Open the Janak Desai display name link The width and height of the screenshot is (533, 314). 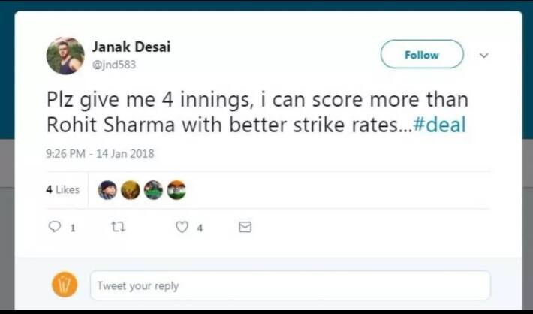[131, 47]
